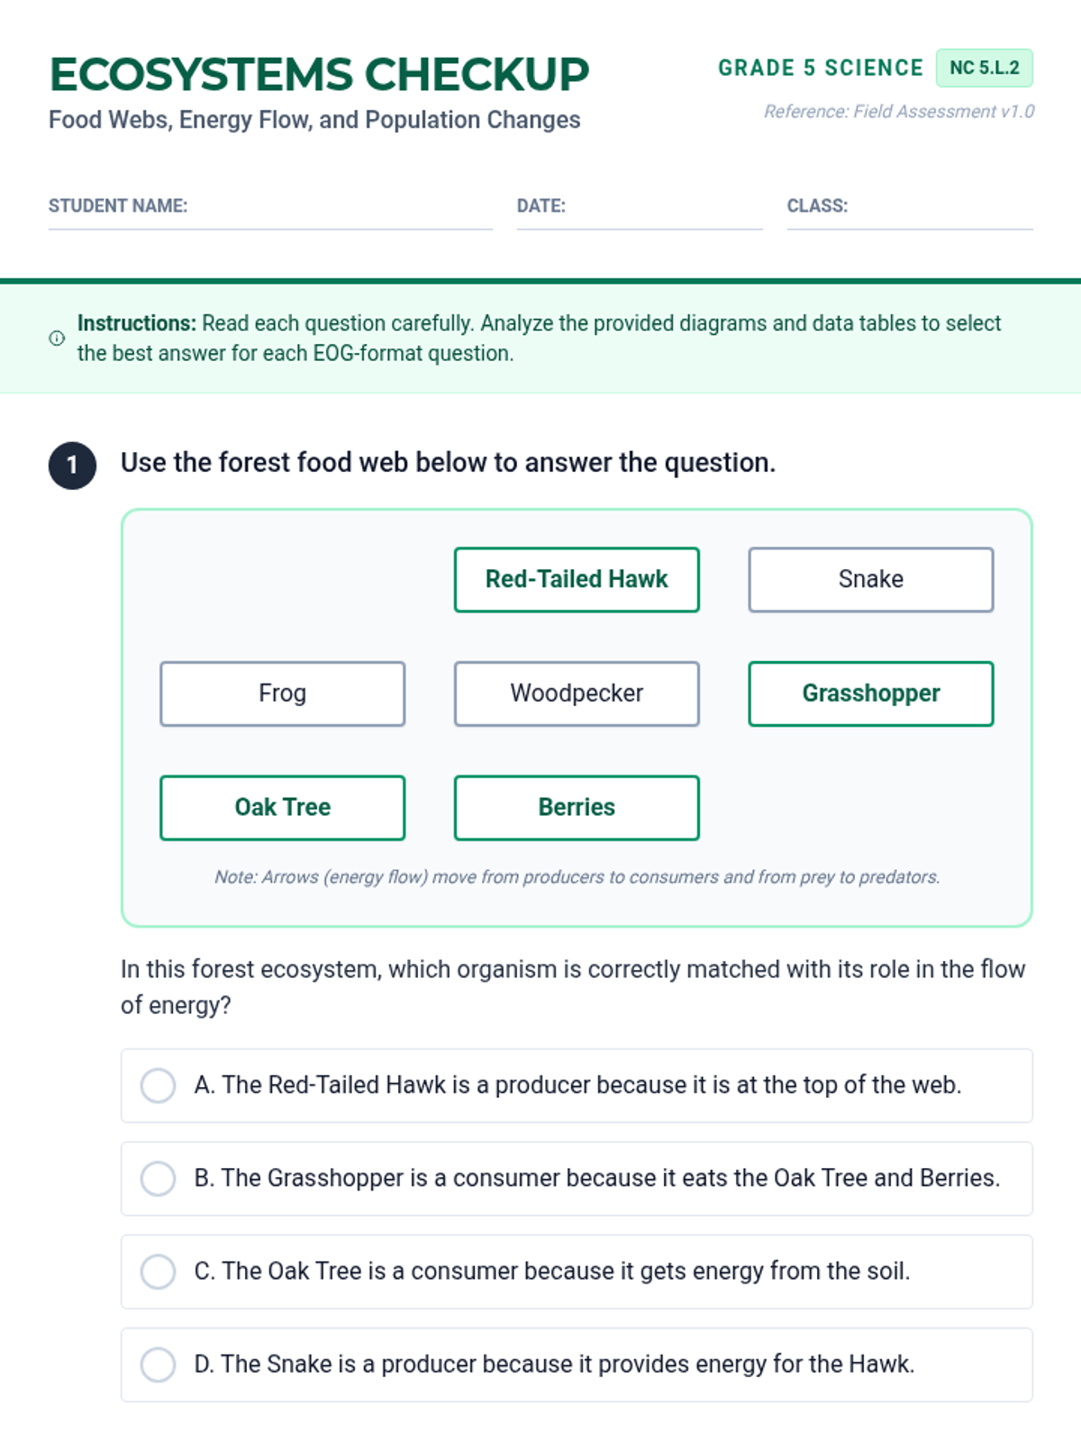Click the Berries food web box
Screen dimensions: 1081x1441
(x=577, y=808)
